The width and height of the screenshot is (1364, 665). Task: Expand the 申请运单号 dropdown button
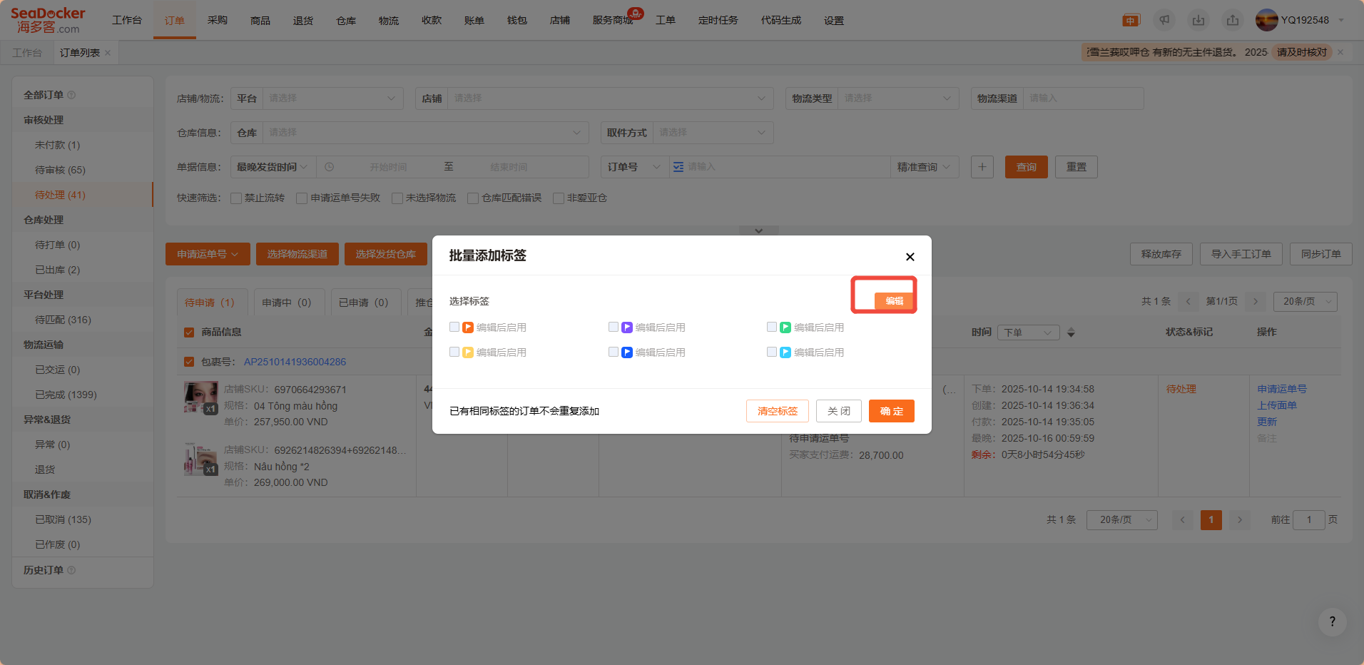point(208,254)
